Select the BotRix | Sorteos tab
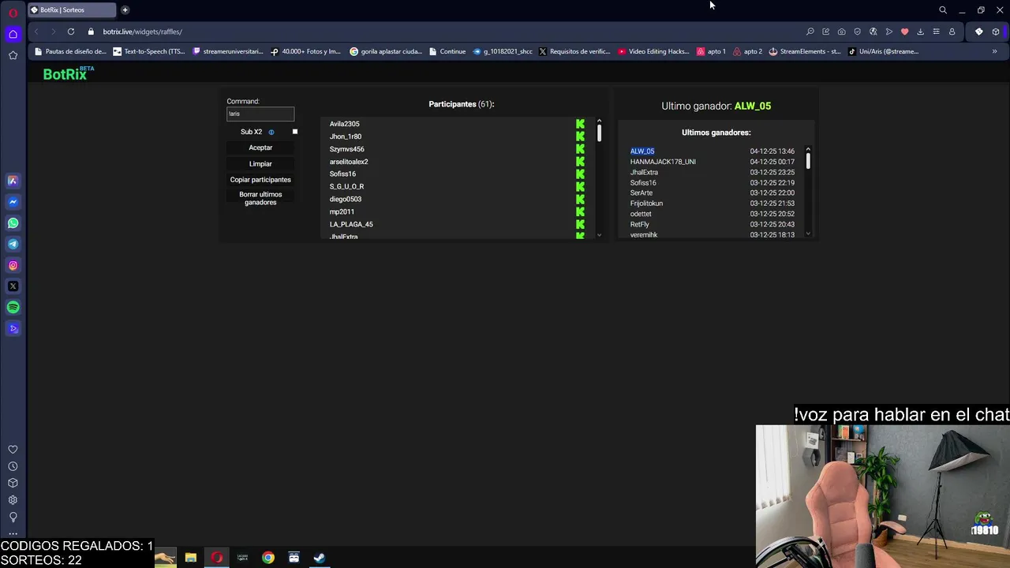 tap(71, 10)
